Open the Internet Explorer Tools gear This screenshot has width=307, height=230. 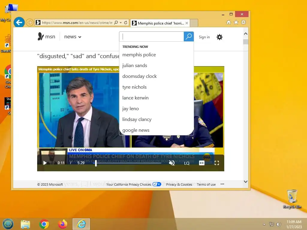(243, 22)
